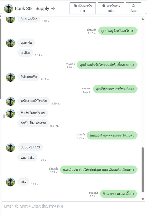Screen dimensions: 147x216
Task: Select the phone number message 0836737773
Action: click(x=30, y=147)
